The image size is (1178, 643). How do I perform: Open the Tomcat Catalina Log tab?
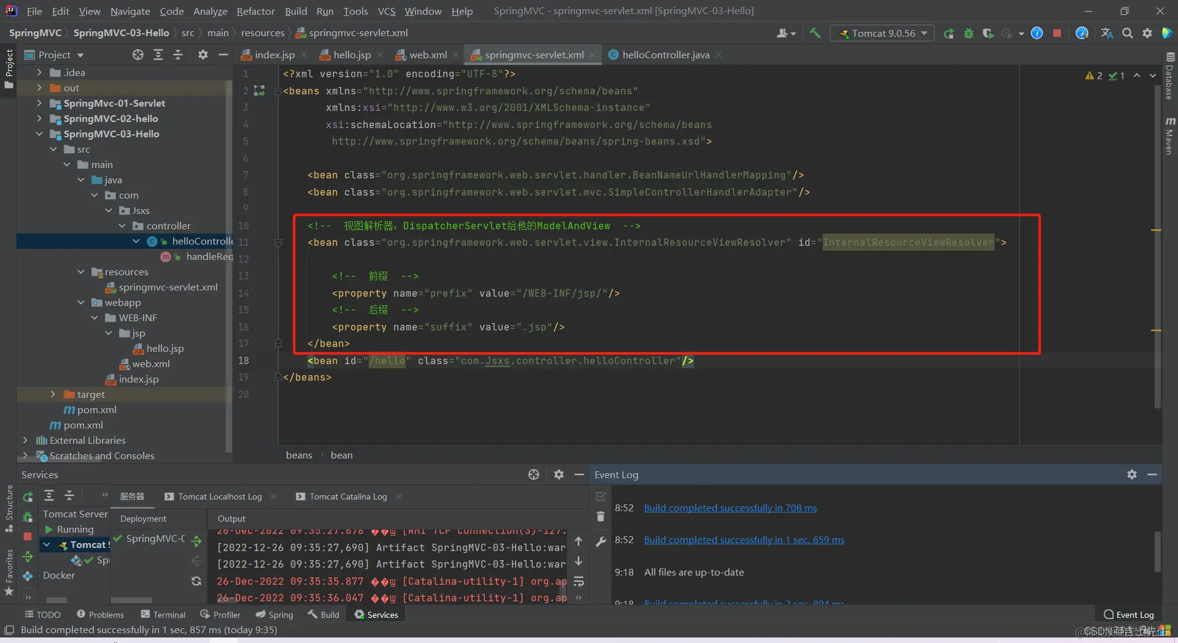[348, 497]
